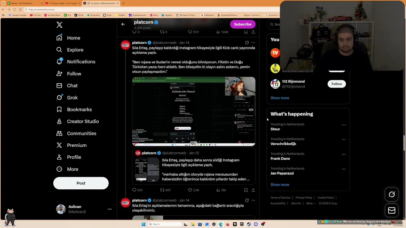
Task: Click the Subscribe button
Action: pyautogui.click(x=243, y=24)
